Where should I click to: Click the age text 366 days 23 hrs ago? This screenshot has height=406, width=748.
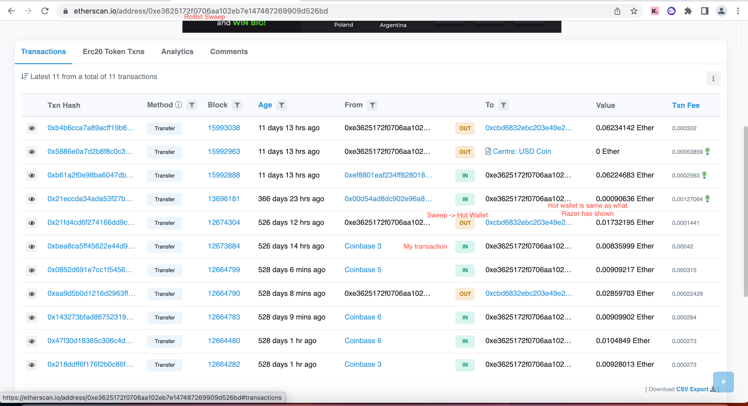(x=291, y=199)
